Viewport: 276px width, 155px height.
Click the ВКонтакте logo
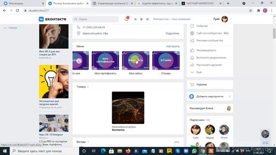[53, 19]
